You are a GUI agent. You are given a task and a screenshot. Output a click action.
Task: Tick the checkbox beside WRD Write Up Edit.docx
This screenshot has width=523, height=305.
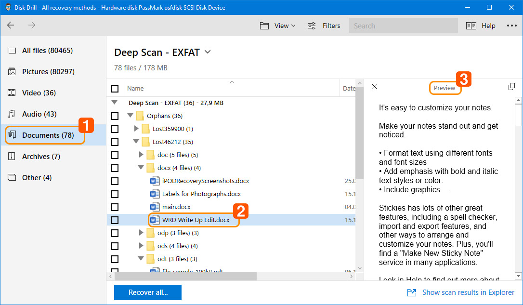115,220
